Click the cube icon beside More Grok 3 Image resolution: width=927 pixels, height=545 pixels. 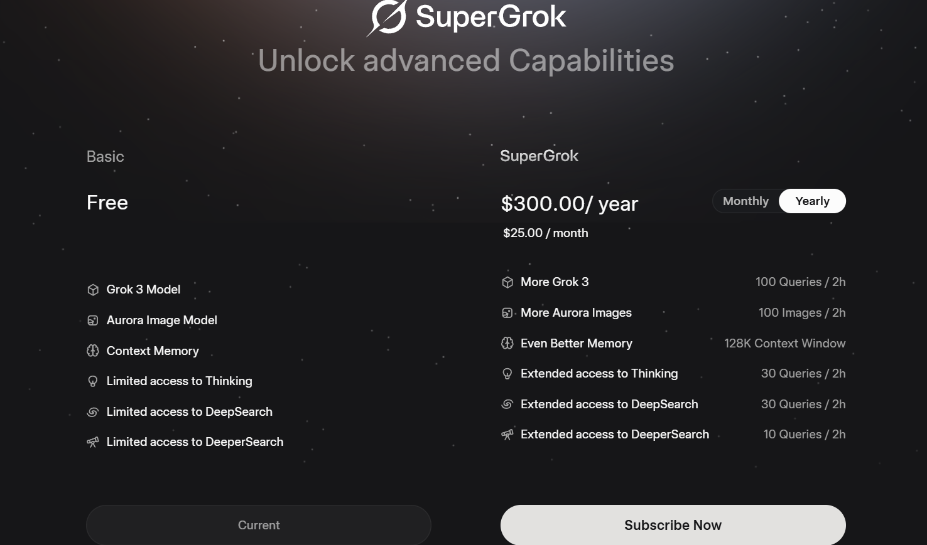click(x=507, y=282)
